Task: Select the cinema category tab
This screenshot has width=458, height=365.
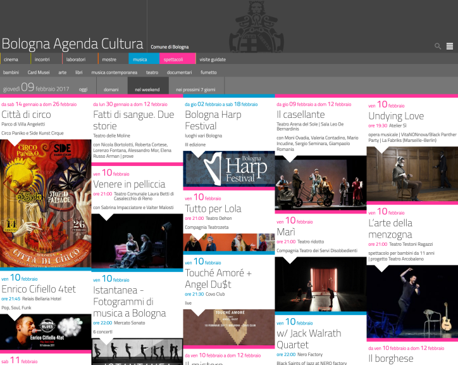Action: tap(11, 60)
